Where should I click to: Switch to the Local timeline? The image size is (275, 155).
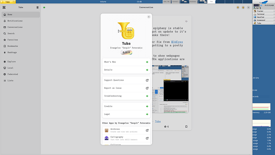tap(21, 68)
